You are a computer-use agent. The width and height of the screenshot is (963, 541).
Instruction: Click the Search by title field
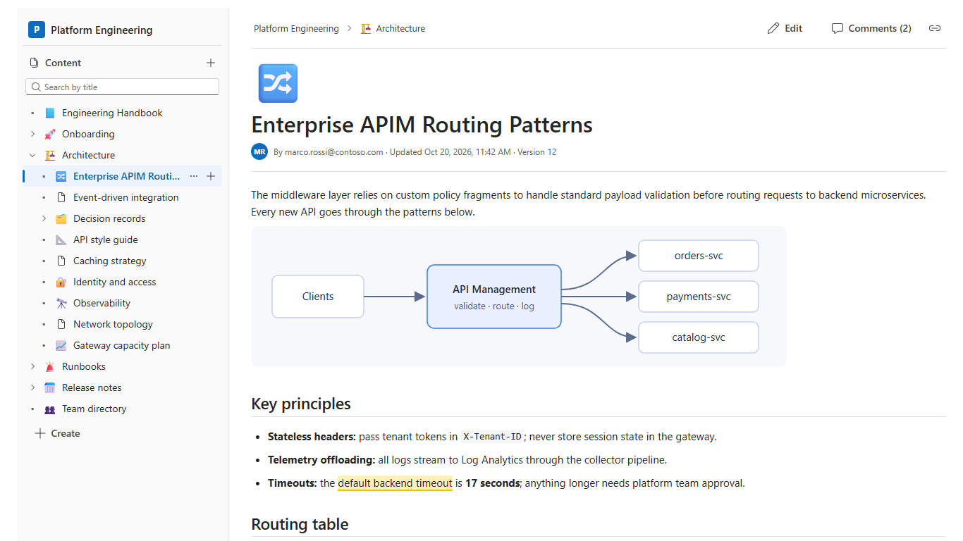coord(123,87)
